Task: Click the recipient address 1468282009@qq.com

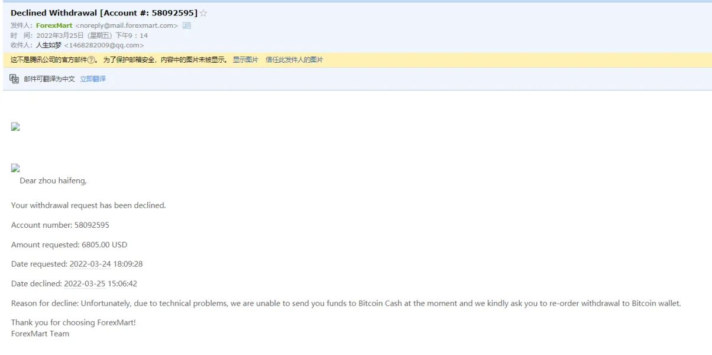Action: [104, 45]
